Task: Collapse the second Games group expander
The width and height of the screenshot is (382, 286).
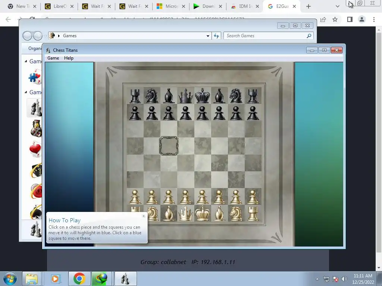Action: point(26,92)
